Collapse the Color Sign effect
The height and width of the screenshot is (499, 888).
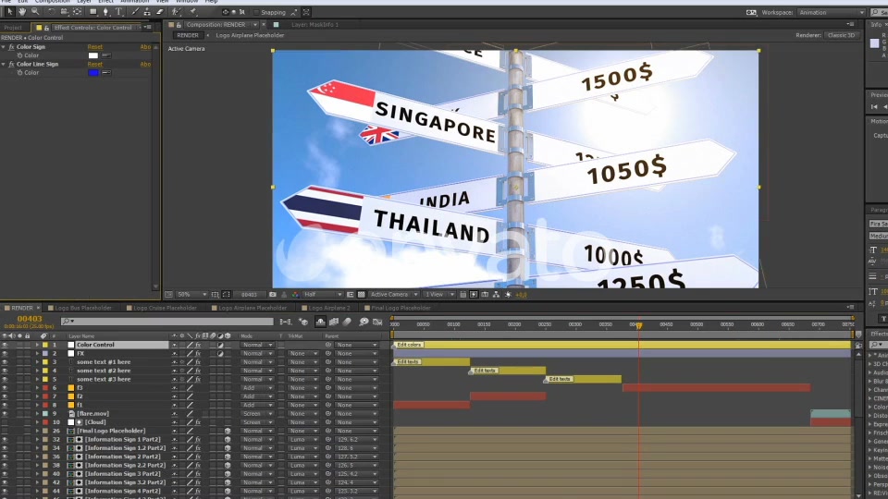(4, 47)
